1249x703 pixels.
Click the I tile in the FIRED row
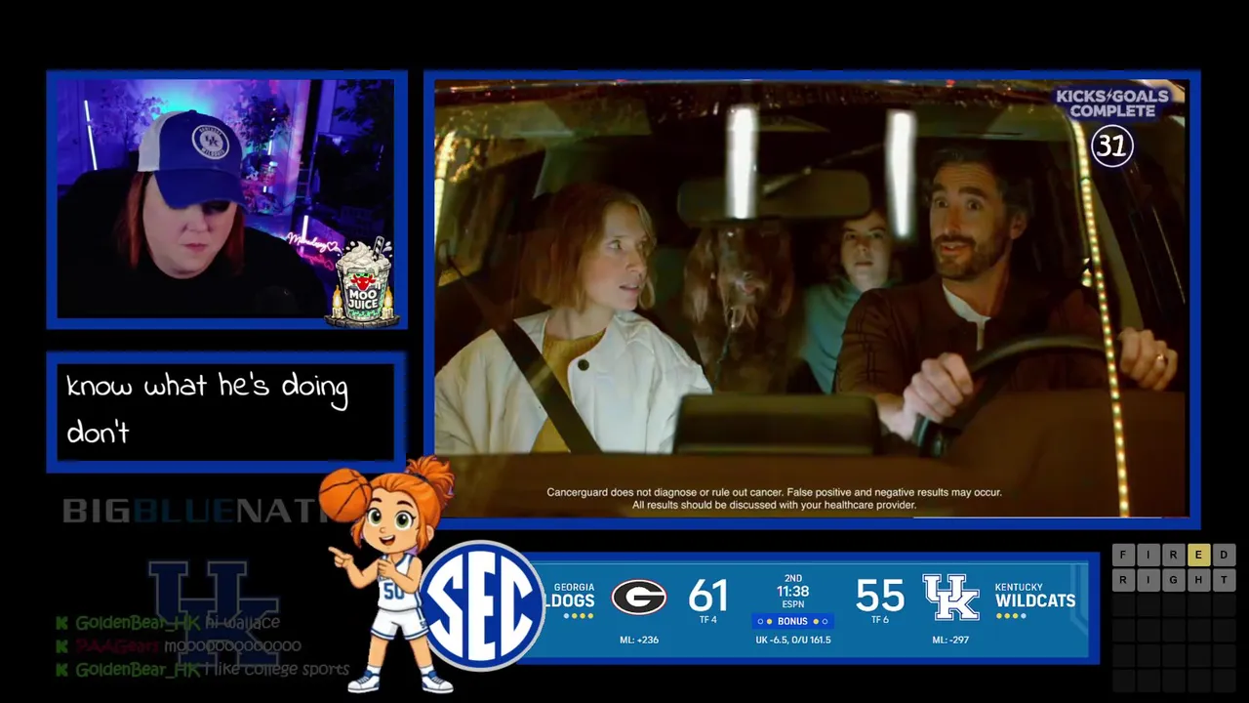click(x=1148, y=555)
